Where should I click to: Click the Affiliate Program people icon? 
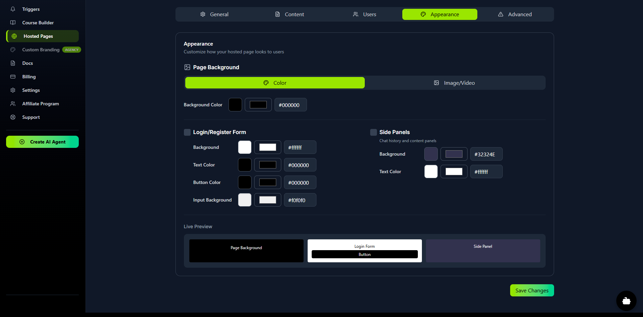(x=13, y=104)
